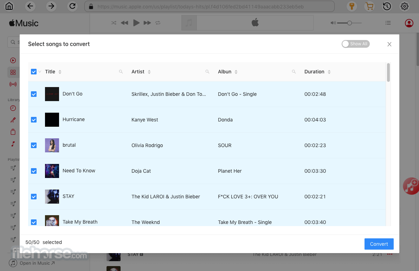Viewport: 419px width, 271px height.
Task: Go to the Home page icon
Action: (x=9, y=6)
